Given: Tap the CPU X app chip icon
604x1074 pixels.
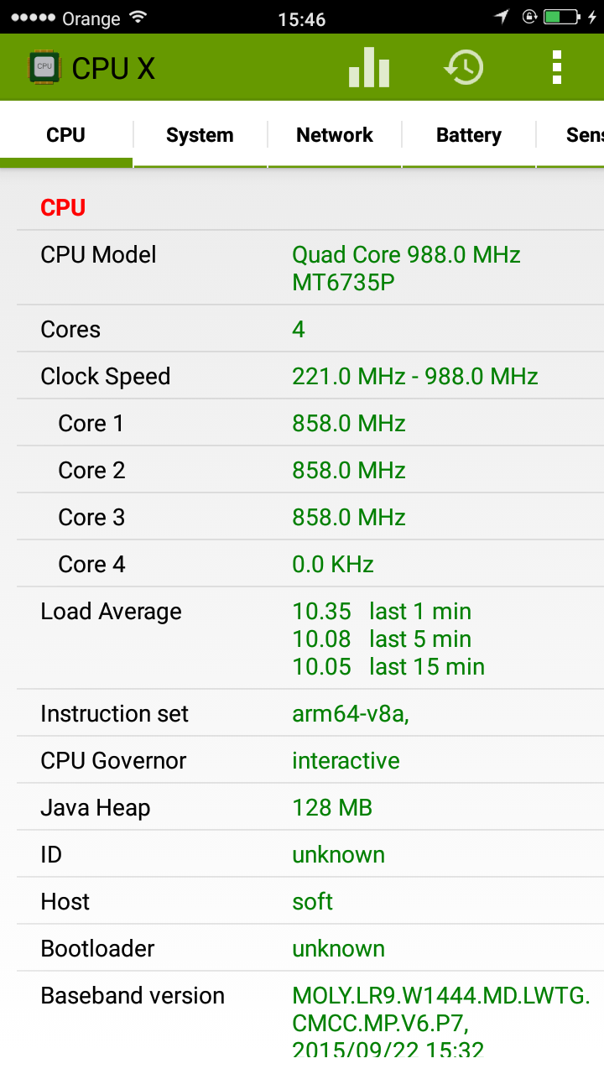Looking at the screenshot, I should click(44, 67).
